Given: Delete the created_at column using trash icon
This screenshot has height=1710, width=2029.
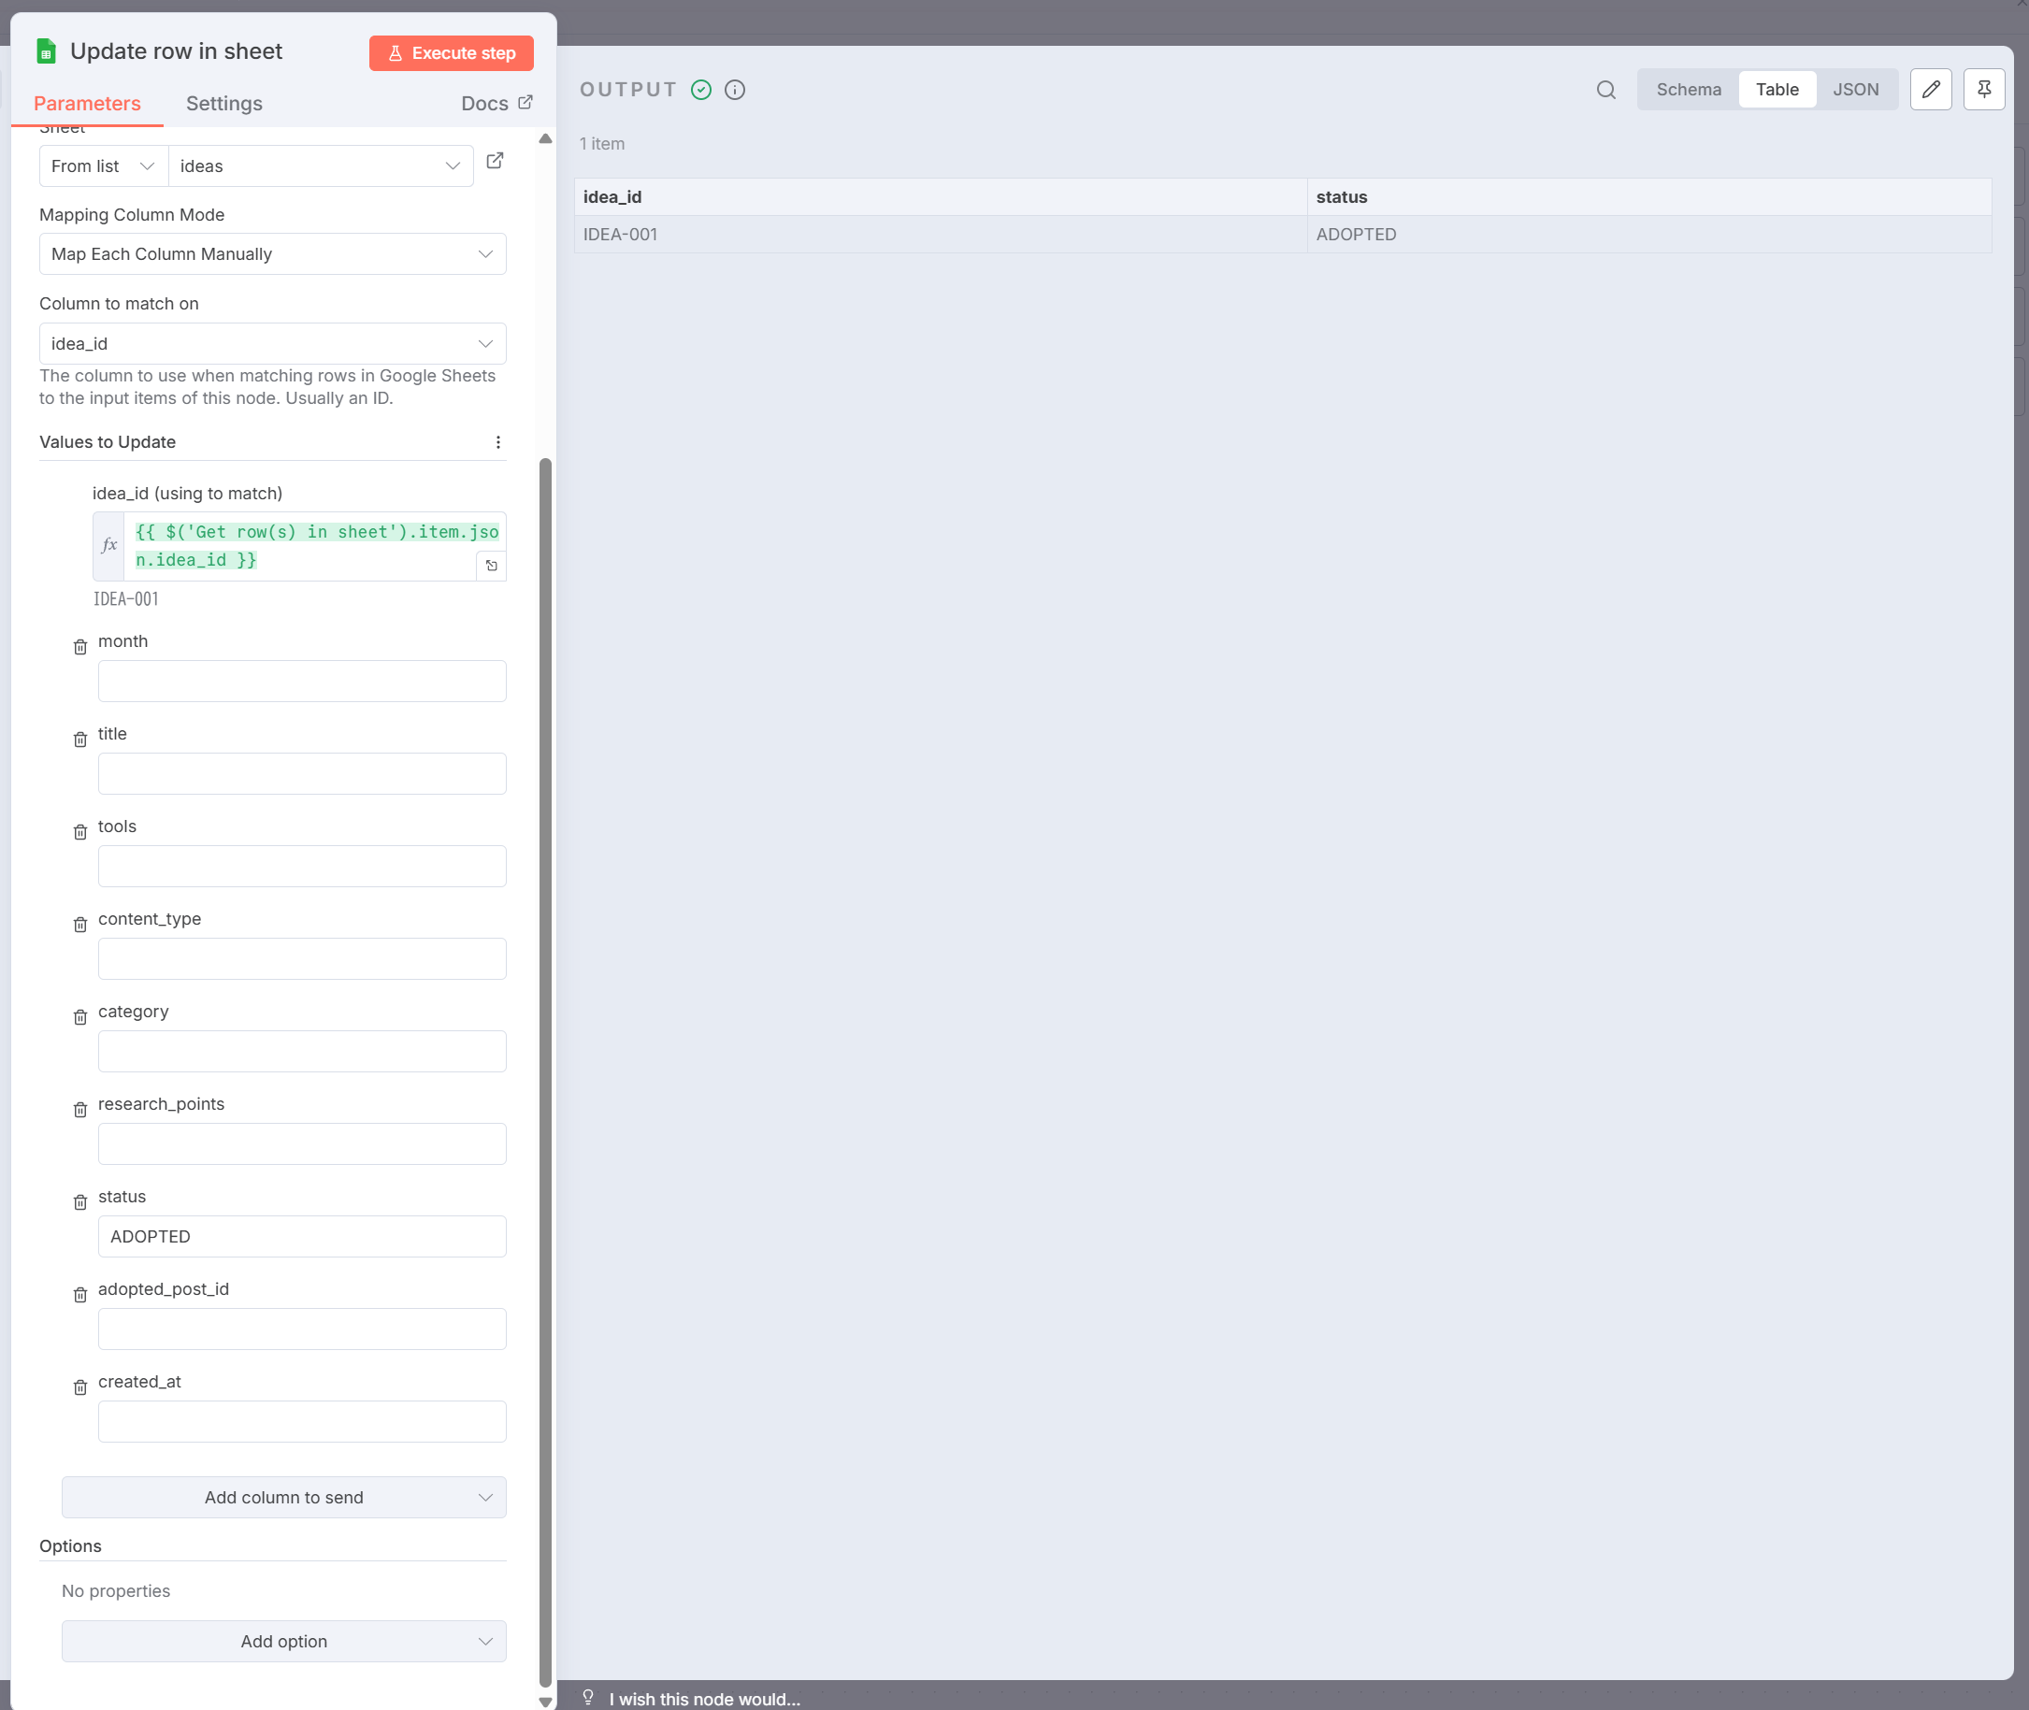Looking at the screenshot, I should 80,1388.
